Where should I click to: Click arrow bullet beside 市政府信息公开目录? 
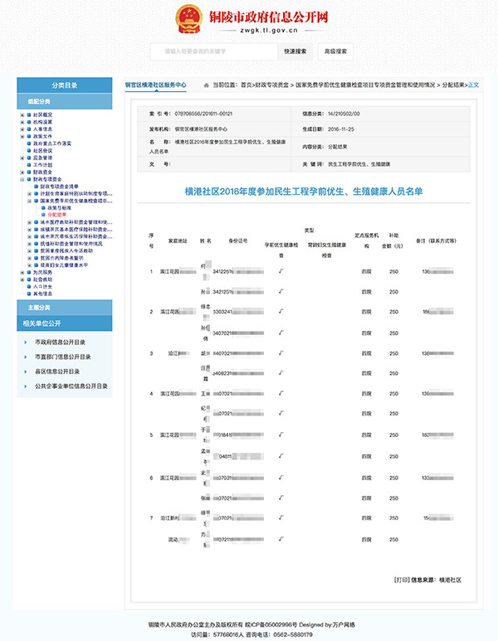pos(26,342)
